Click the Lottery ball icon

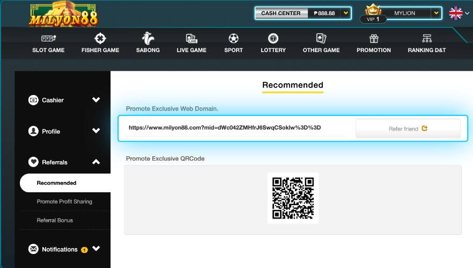coord(273,38)
